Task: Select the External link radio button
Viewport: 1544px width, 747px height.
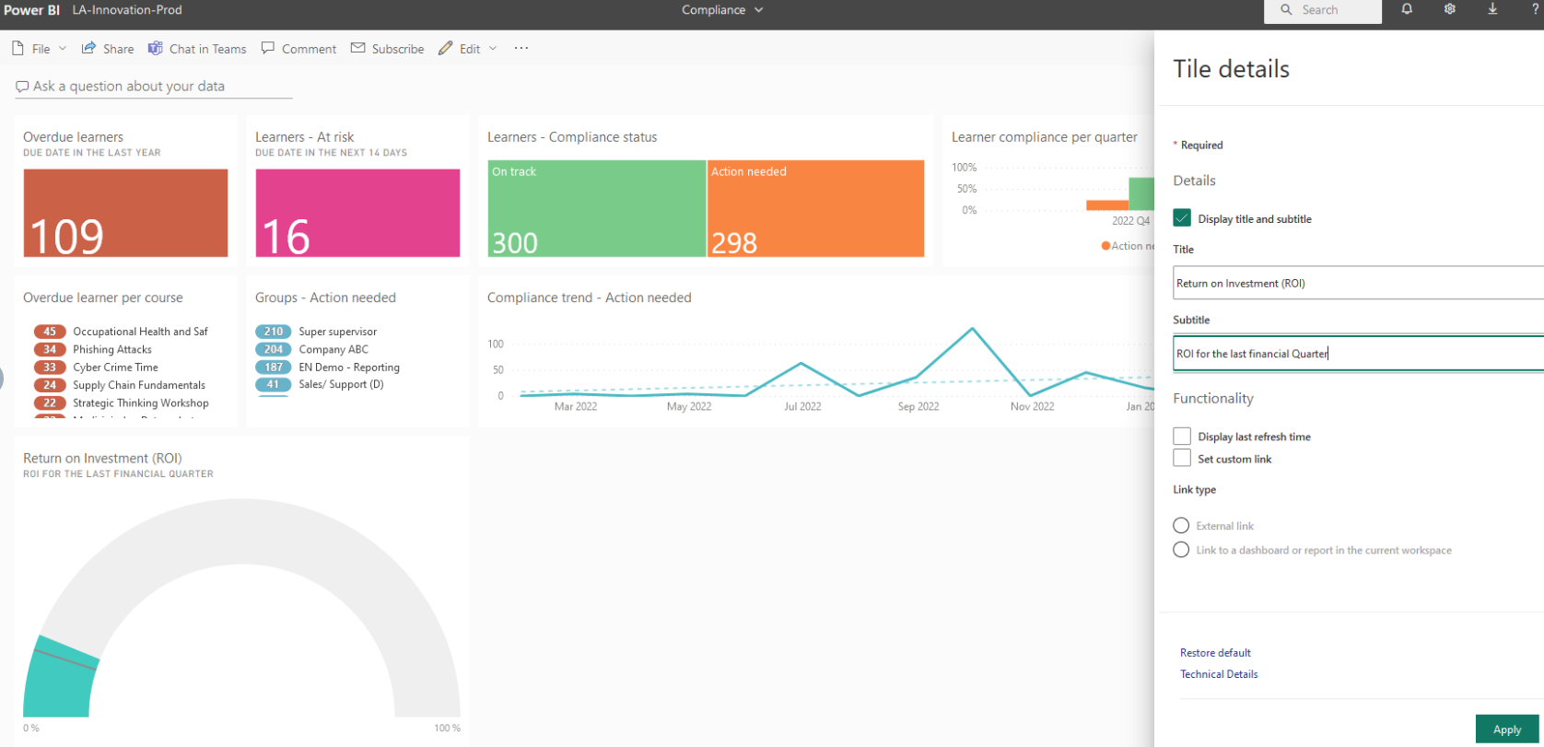Action: click(1181, 526)
